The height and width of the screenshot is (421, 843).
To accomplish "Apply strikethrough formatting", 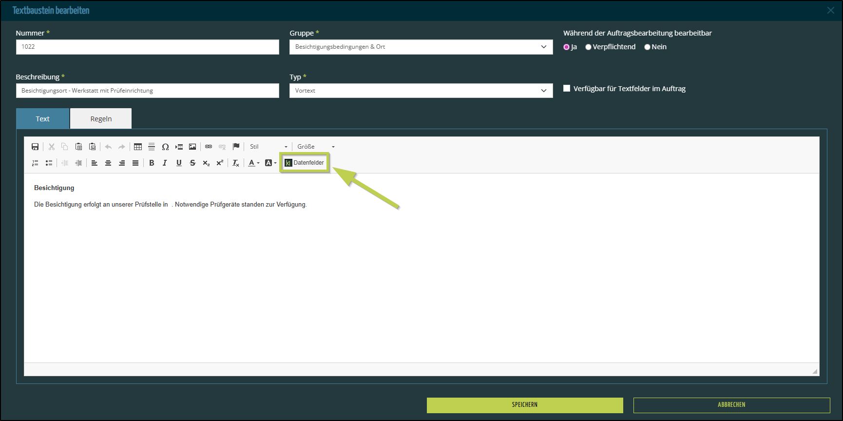I will tap(192, 163).
